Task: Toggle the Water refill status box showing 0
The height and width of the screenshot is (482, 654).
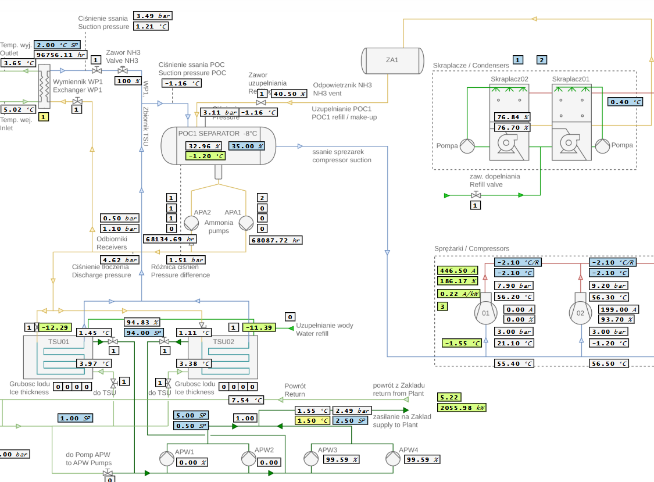Action: click(290, 317)
